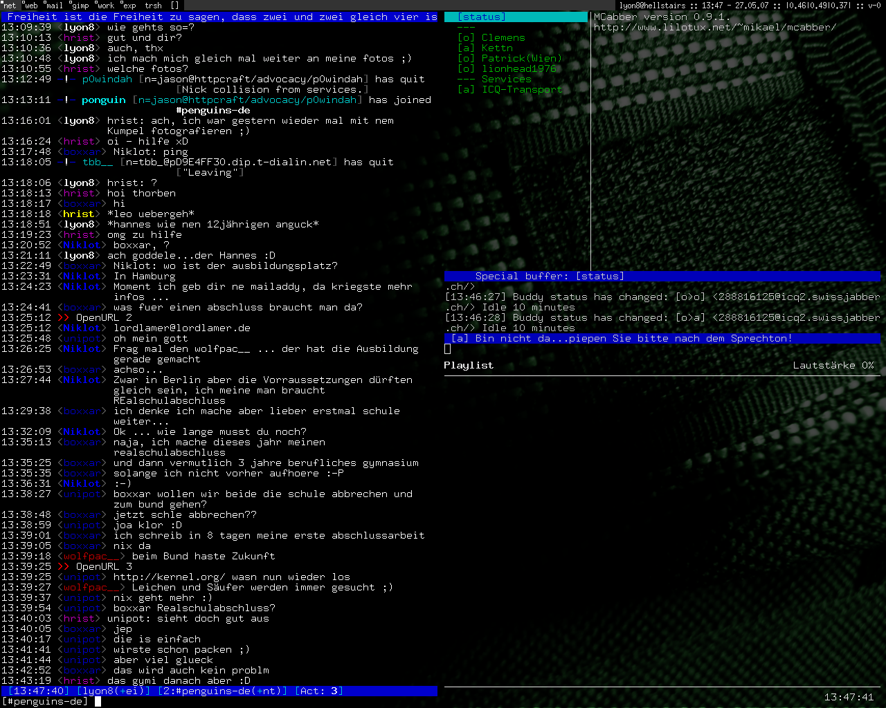Screen dimensions: 886x708
Task: Click the [o] indicator beside lionhead1976
Action: pos(466,69)
